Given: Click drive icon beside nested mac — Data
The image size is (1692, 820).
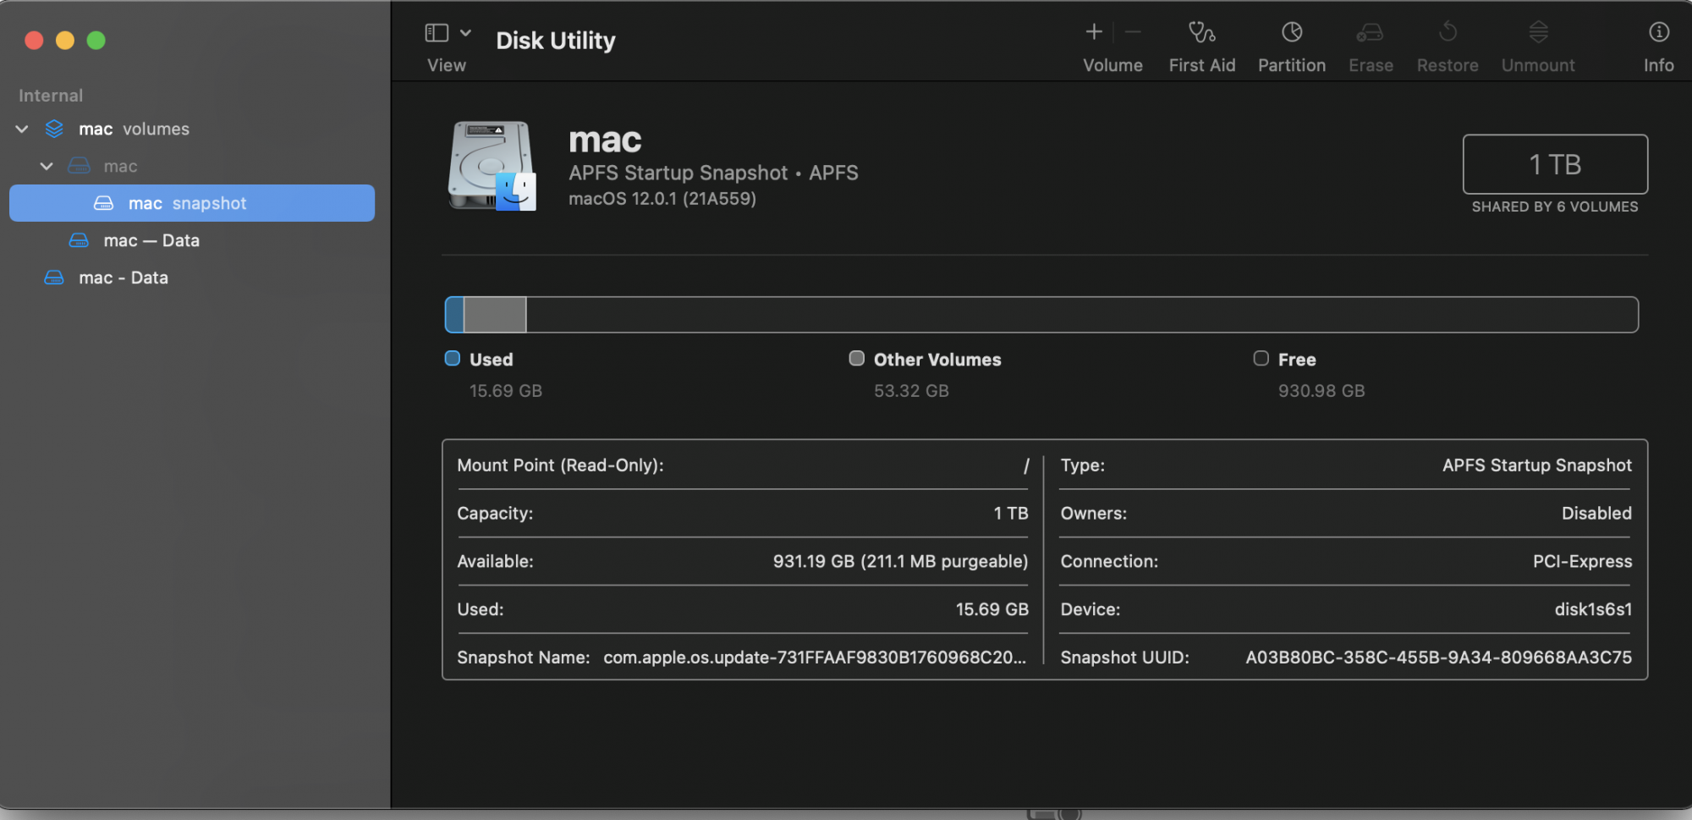Looking at the screenshot, I should (79, 240).
